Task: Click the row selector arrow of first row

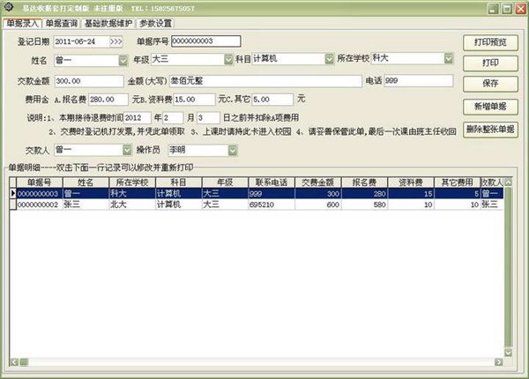Action: pos(13,194)
